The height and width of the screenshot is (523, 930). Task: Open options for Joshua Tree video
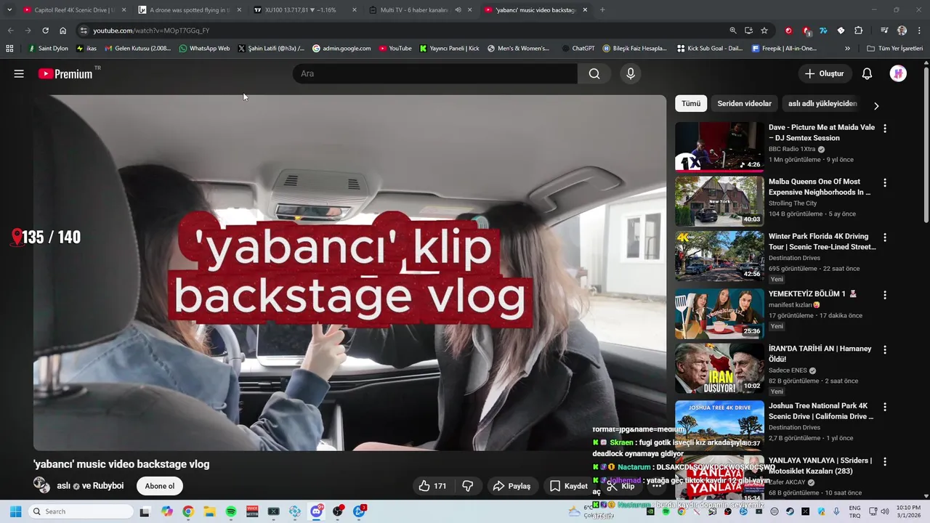tap(884, 407)
